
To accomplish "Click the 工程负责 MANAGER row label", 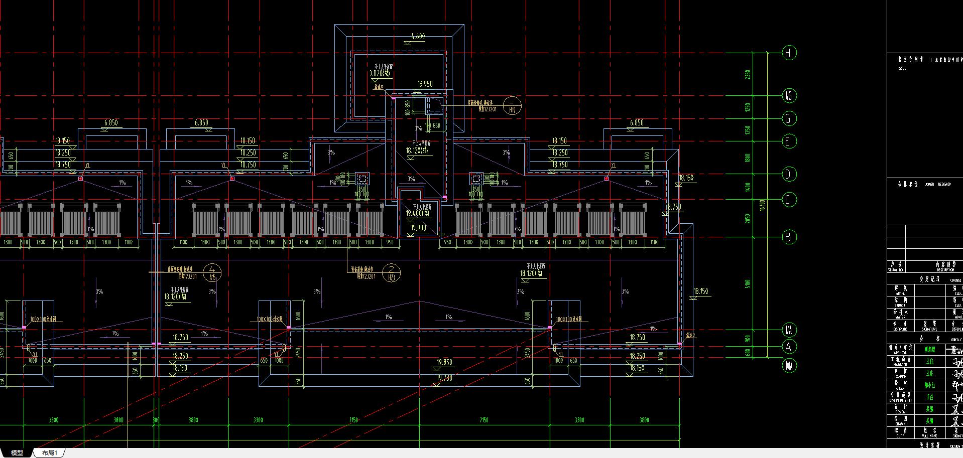I will (900, 361).
